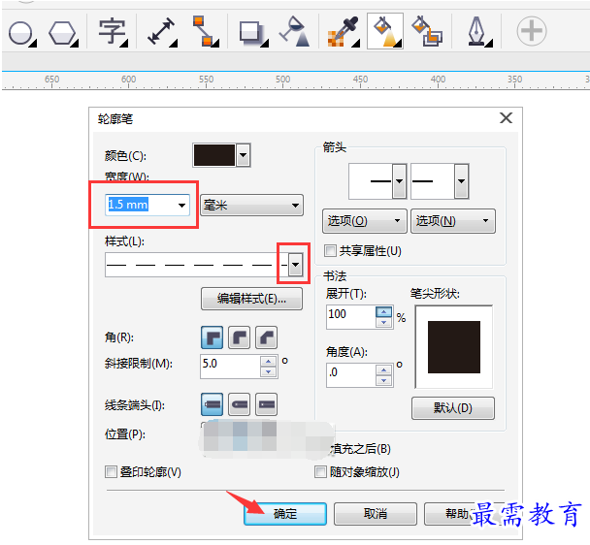Select the Interactive Fill tool
The image size is (590, 545).
pos(385,31)
